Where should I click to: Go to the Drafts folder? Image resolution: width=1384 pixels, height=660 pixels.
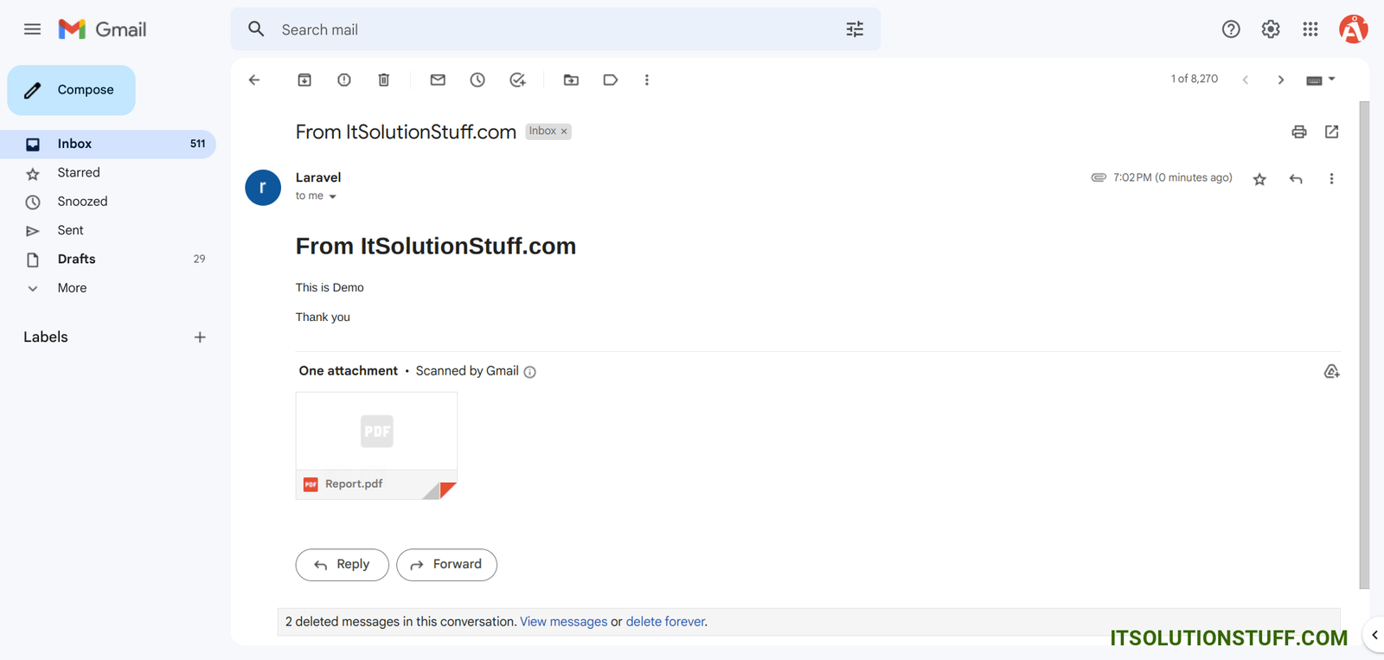(x=76, y=259)
